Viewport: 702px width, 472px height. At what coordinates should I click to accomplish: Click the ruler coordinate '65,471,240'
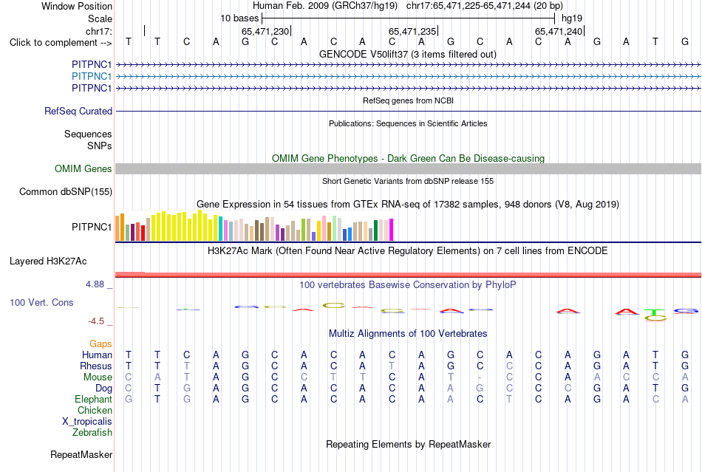click(x=559, y=31)
